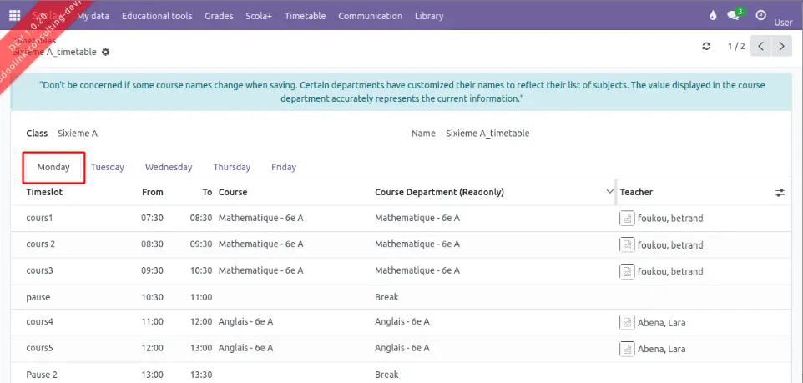Go to the next record arrow
This screenshot has width=803, height=383.
pyautogui.click(x=781, y=47)
